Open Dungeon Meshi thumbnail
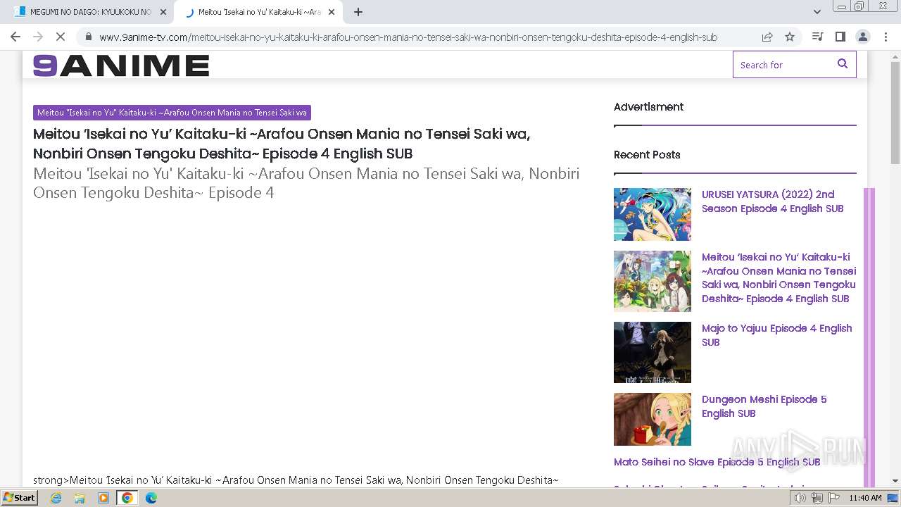 tap(653, 419)
